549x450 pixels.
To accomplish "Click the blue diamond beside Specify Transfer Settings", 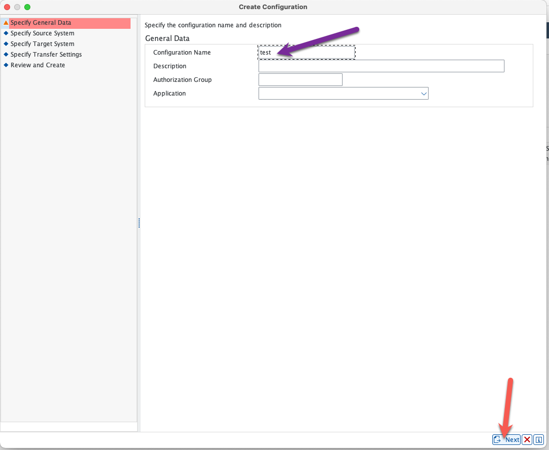I will pos(6,55).
